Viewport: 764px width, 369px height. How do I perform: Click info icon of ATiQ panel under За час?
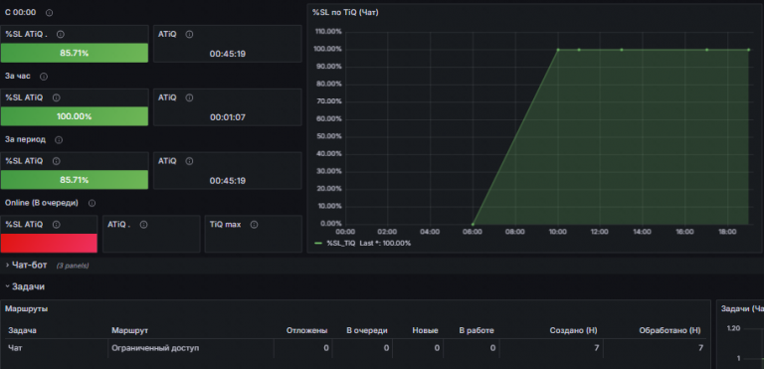[x=190, y=98]
